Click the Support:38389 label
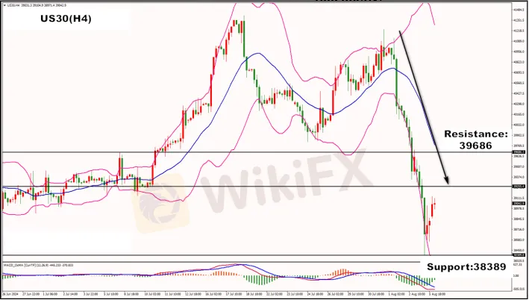This screenshot has width=529, height=300. point(466,267)
